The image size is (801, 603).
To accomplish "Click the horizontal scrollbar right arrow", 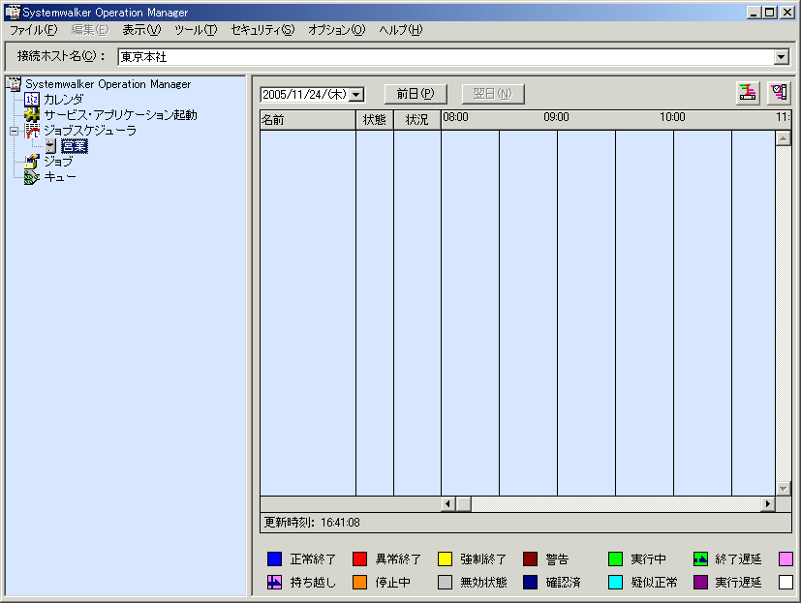I will [768, 504].
